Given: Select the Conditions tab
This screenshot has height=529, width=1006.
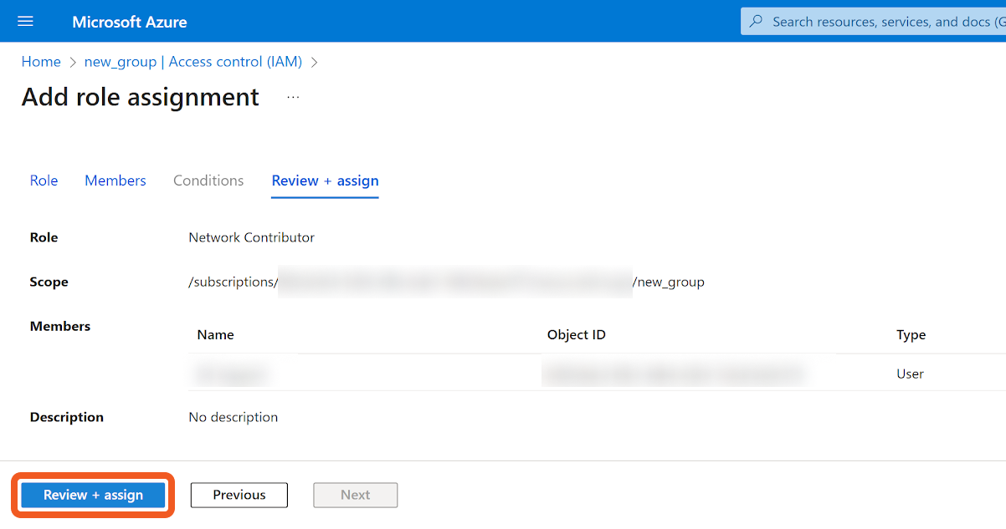Looking at the screenshot, I should (x=208, y=181).
